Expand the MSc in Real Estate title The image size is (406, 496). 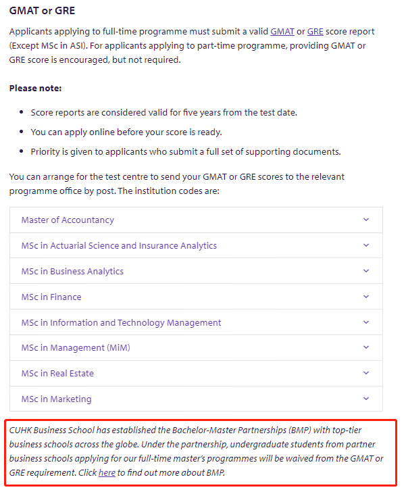[x=57, y=373]
